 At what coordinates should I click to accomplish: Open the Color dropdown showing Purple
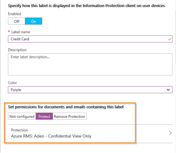pyautogui.click(x=90, y=90)
